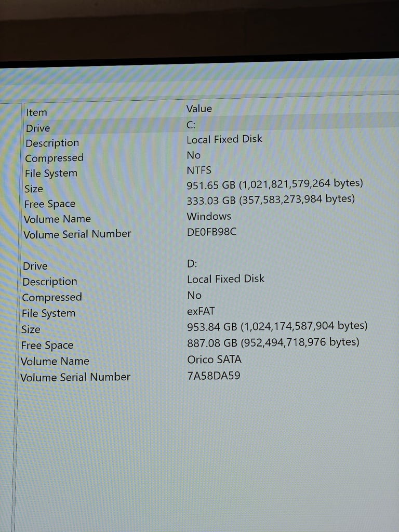This screenshot has width=399, height=532.
Task: Click the Compressed value No under NTFS drive
Action: [194, 155]
